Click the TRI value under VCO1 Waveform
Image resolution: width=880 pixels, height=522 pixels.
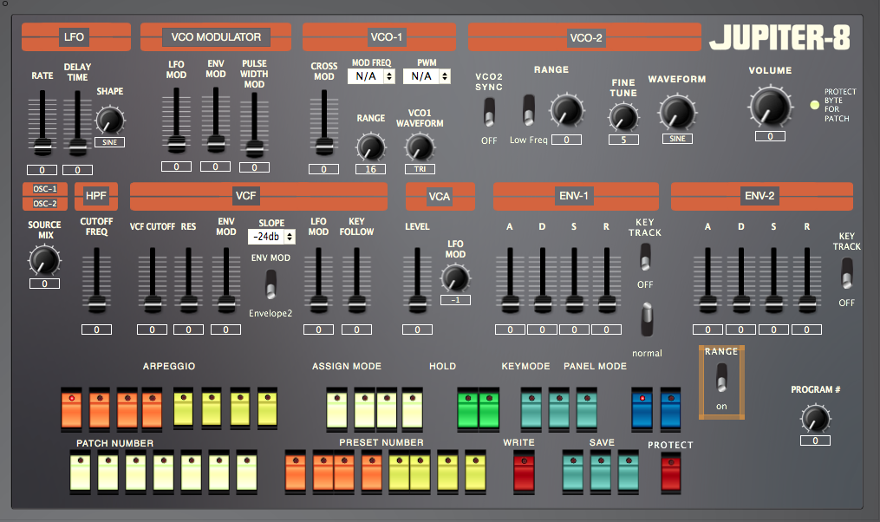pyautogui.click(x=420, y=169)
